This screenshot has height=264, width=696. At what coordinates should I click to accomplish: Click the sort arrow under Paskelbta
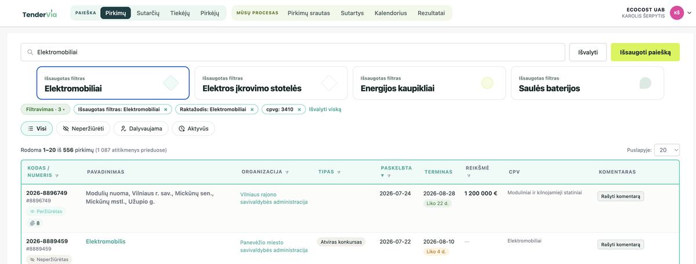(383, 175)
